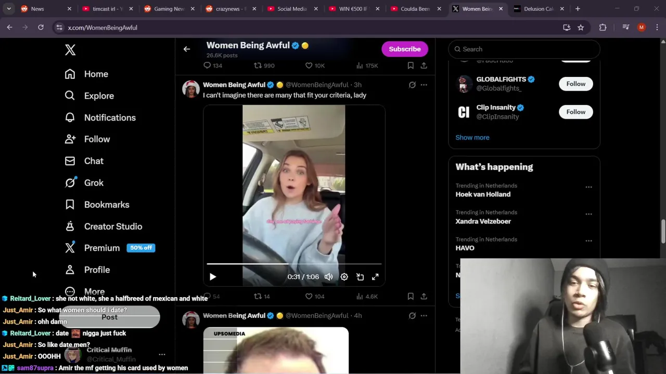Screen dimensions: 666x374
Task: Reload the page
Action: (x=41, y=28)
